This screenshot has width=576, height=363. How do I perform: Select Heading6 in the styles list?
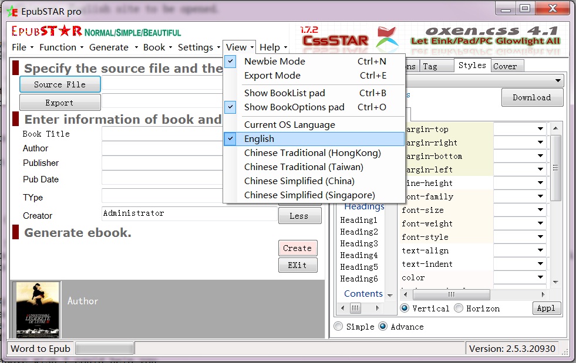pos(359,279)
